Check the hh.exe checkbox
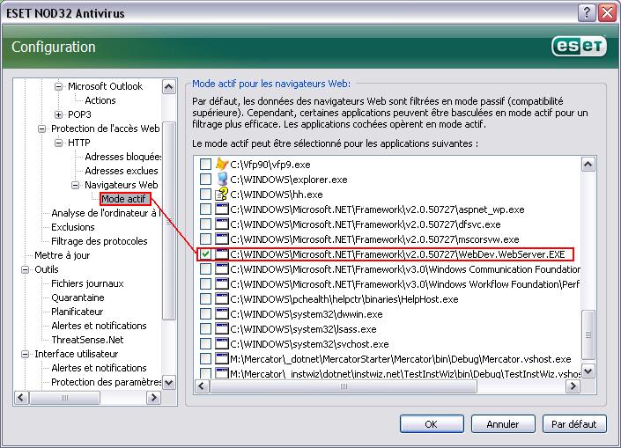621x448 pixels. [205, 194]
